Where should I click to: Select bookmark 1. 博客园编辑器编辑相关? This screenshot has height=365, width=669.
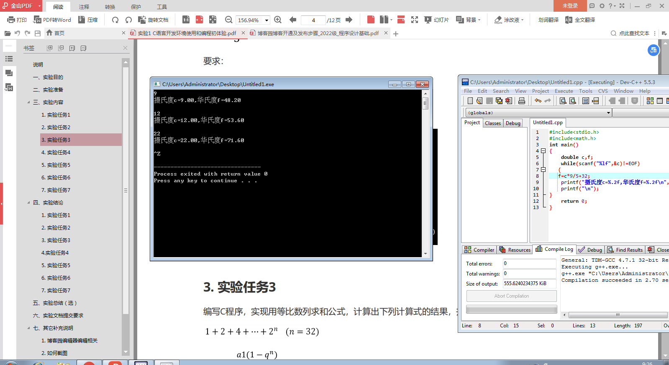(x=69, y=340)
